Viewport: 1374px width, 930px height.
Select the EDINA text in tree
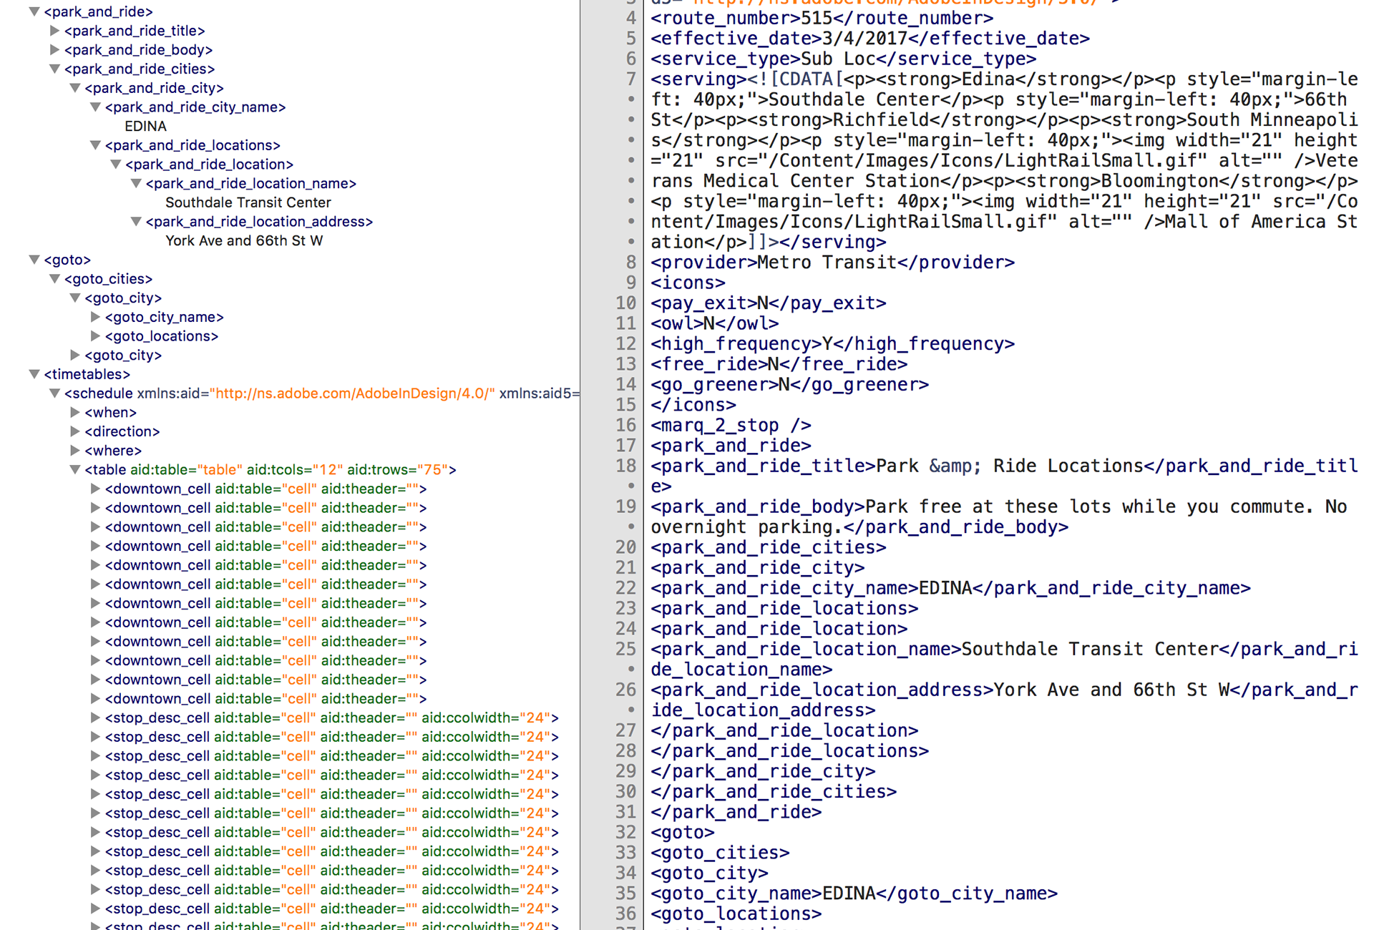(145, 127)
